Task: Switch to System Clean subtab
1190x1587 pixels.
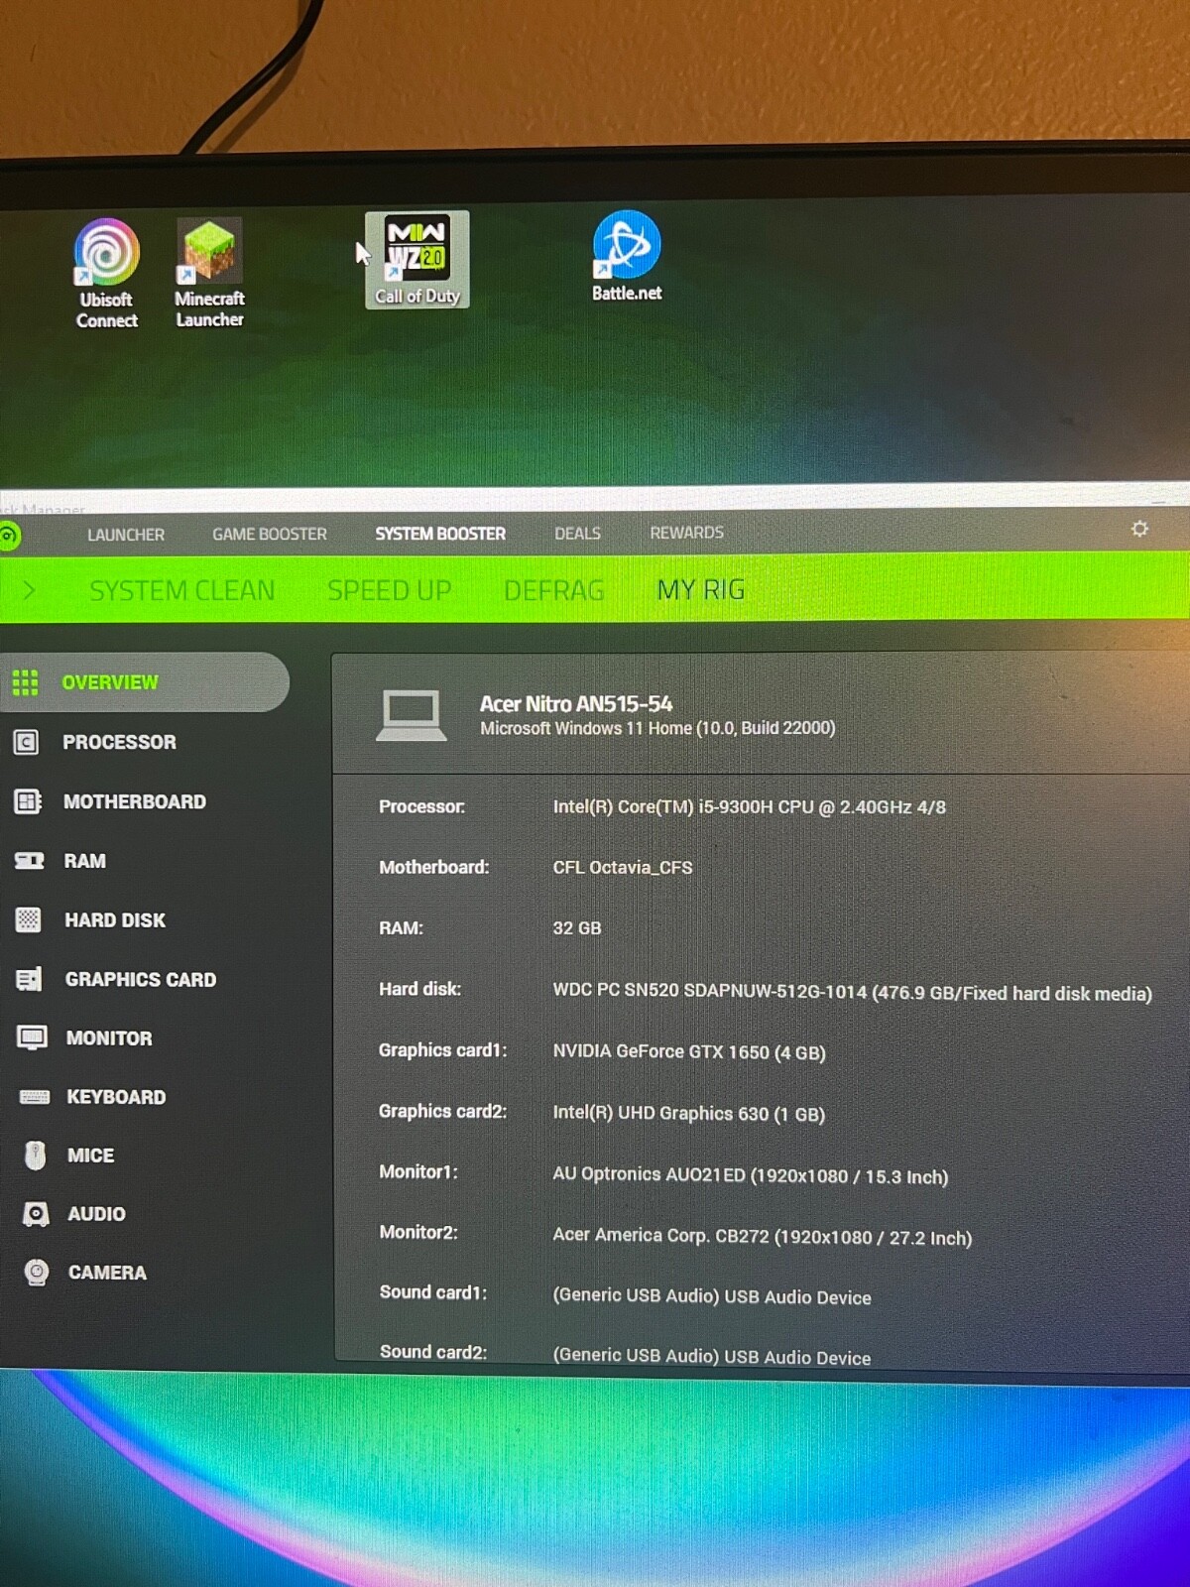Action: coord(182,590)
